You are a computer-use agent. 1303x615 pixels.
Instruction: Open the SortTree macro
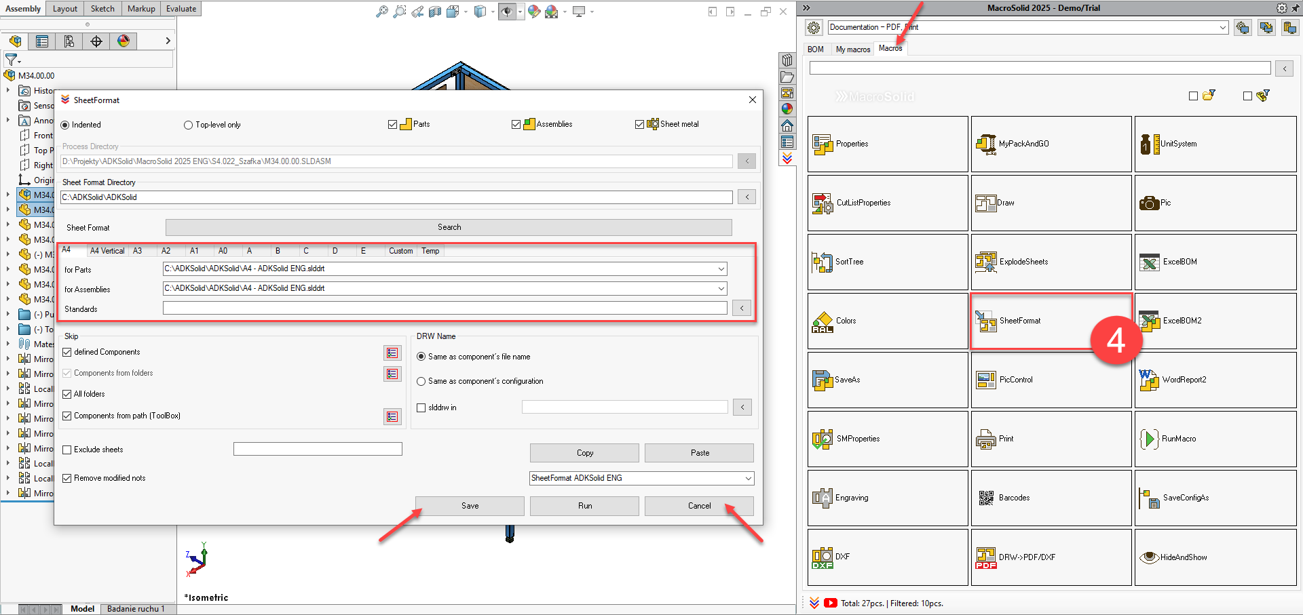[x=887, y=262]
